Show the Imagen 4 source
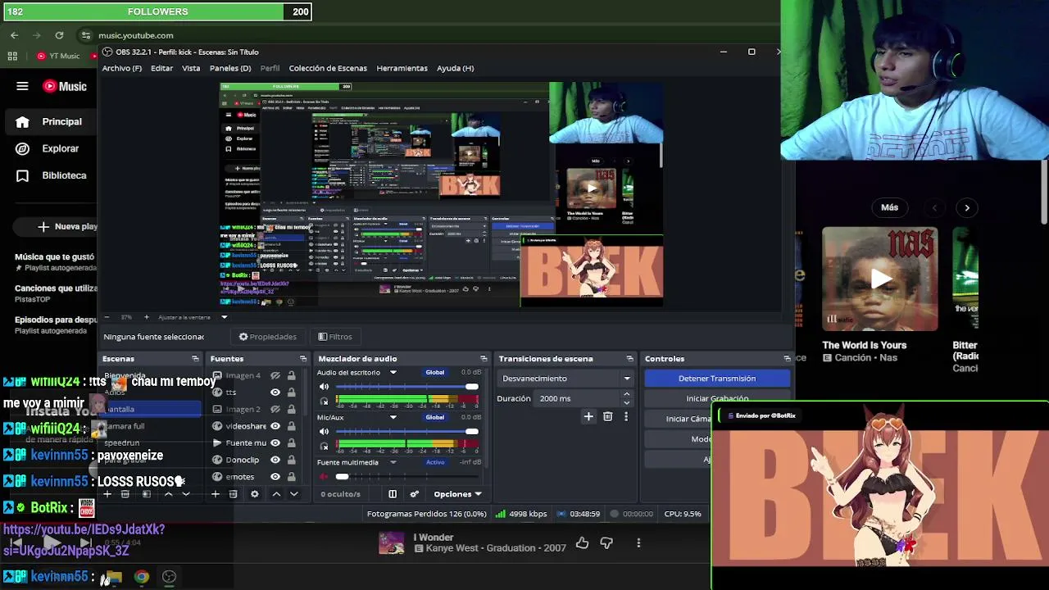The width and height of the screenshot is (1049, 590). (x=275, y=375)
